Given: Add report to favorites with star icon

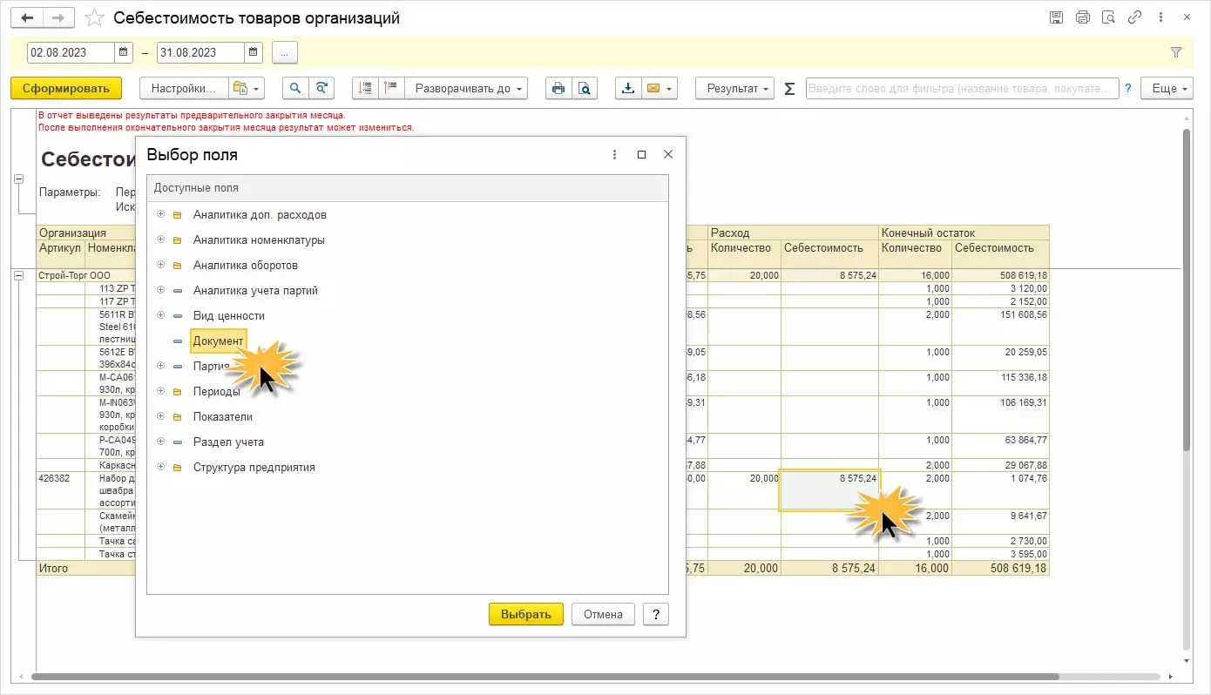Looking at the screenshot, I should pos(94,18).
